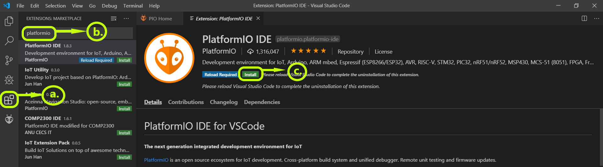Clear extensions search results icon
This screenshot has width=603, height=167.
(x=114, y=19)
